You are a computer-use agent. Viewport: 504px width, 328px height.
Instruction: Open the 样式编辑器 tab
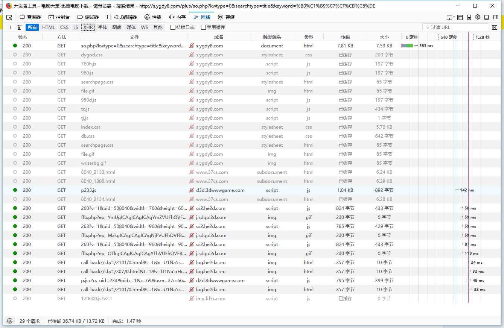click(122, 17)
